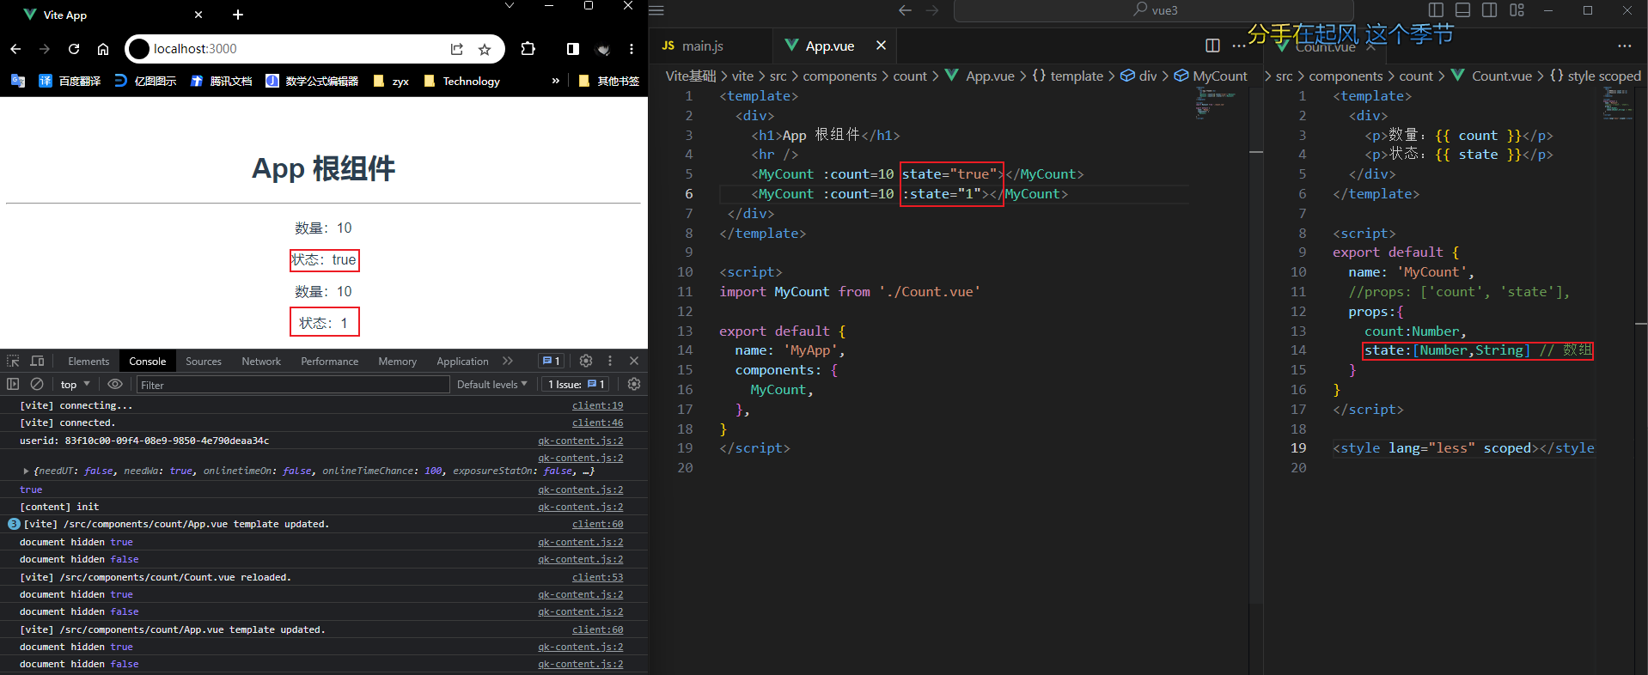1648x675 pixels.
Task: Open more actions for Count.vue editor group
Action: coord(1624,46)
